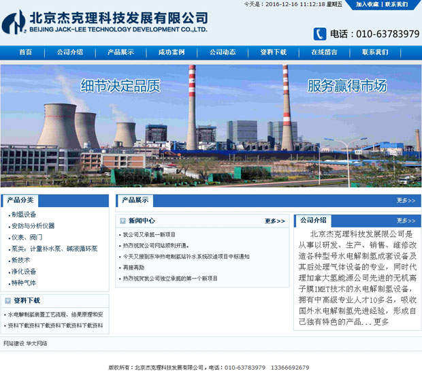422x384 pixels.
Task: Open the 特种气体 category
Action: 24,283
